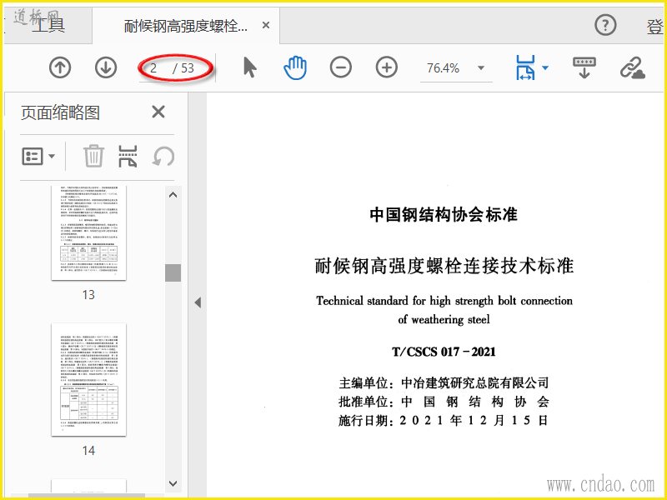Click the total pages text / 53
Screen dimensions: 667x500
183,68
